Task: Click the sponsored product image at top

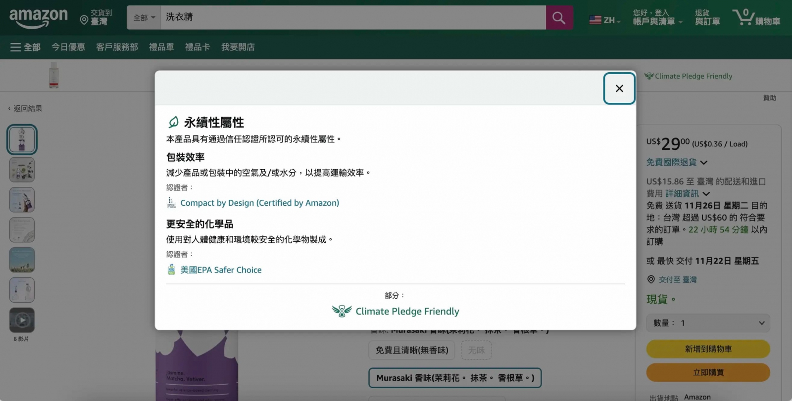Action: pos(54,75)
